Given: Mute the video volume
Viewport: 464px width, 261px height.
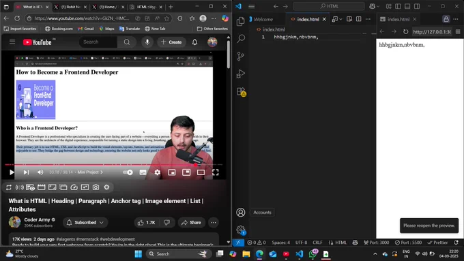Looking at the screenshot, I should [40, 172].
